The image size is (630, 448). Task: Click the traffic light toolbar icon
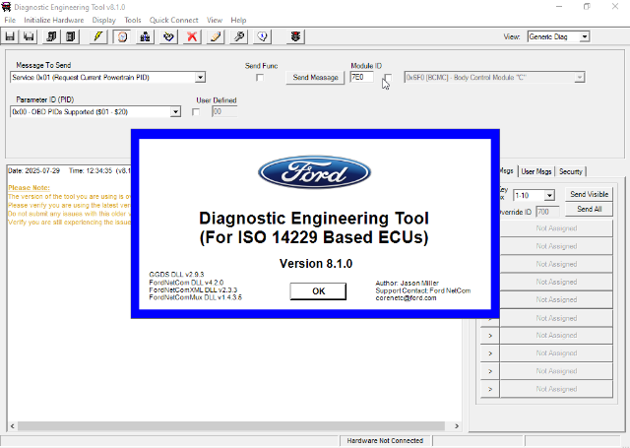coord(295,36)
